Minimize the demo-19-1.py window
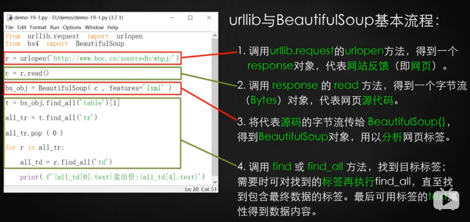 (x=171, y=18)
